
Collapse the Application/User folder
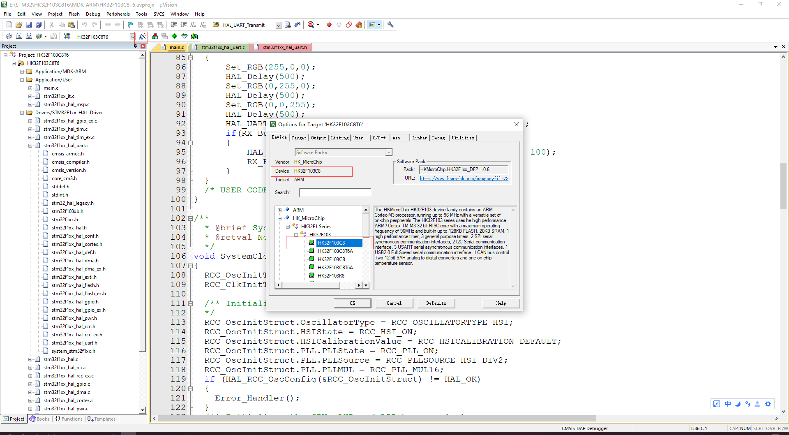click(x=22, y=80)
